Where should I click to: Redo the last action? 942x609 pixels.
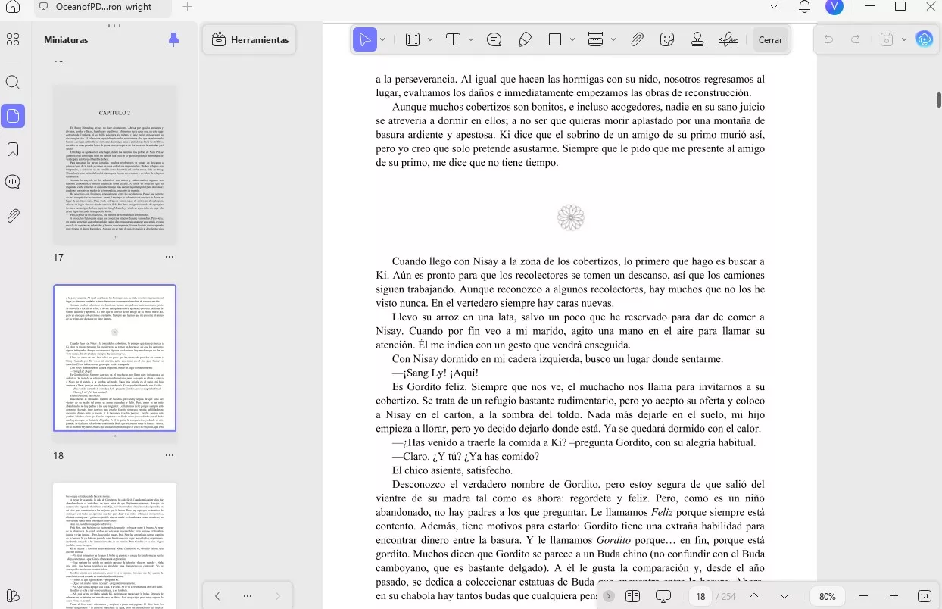pos(856,40)
